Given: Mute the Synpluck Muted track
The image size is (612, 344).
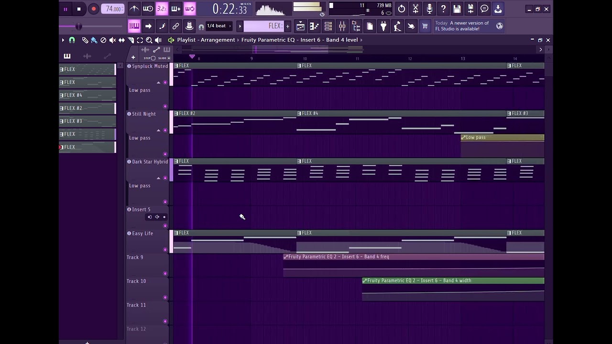Looking at the screenshot, I should [x=165, y=82].
